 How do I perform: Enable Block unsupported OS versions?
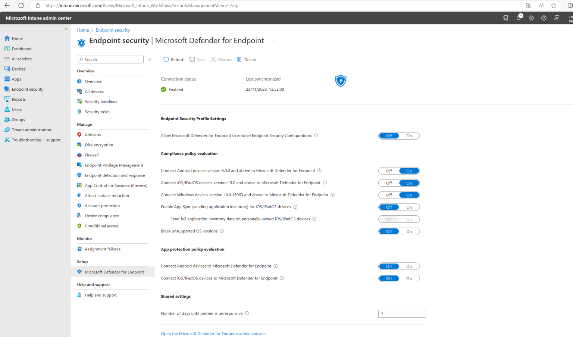409,231
